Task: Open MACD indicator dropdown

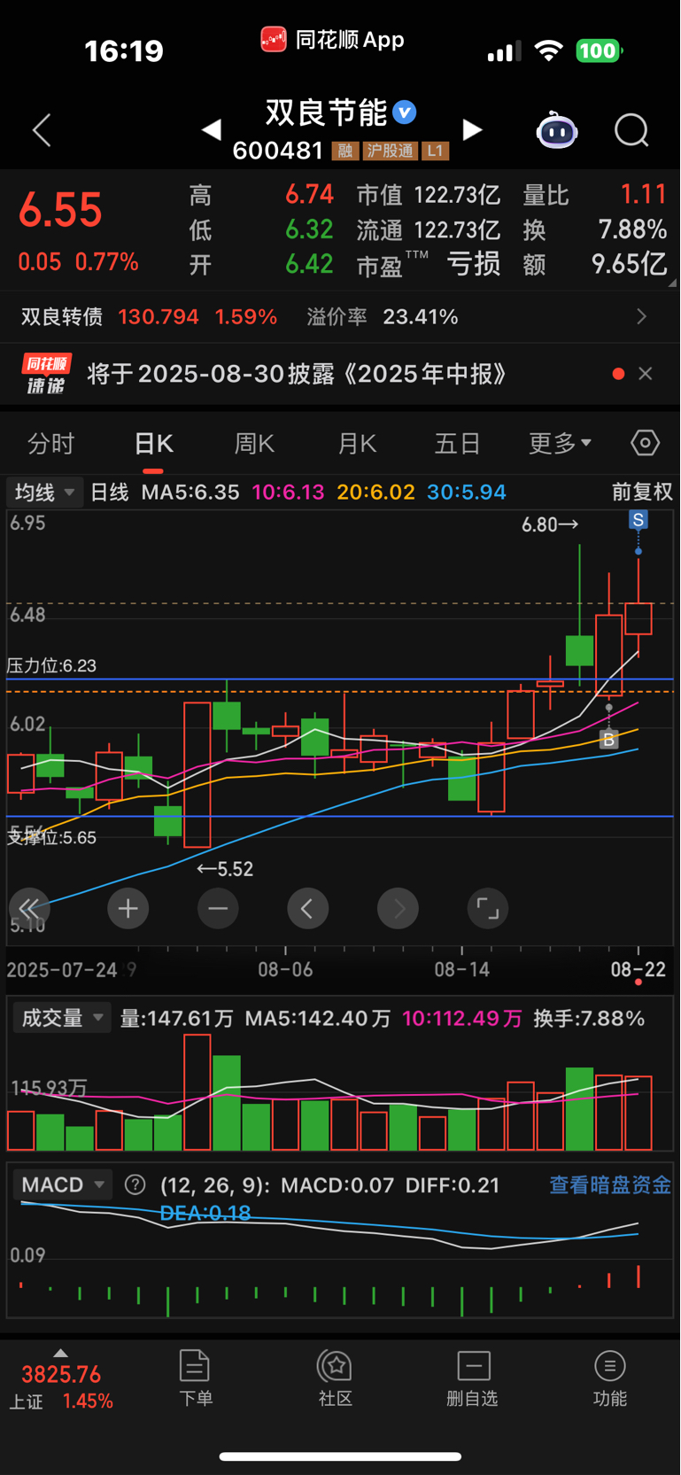Action: pyautogui.click(x=62, y=1184)
